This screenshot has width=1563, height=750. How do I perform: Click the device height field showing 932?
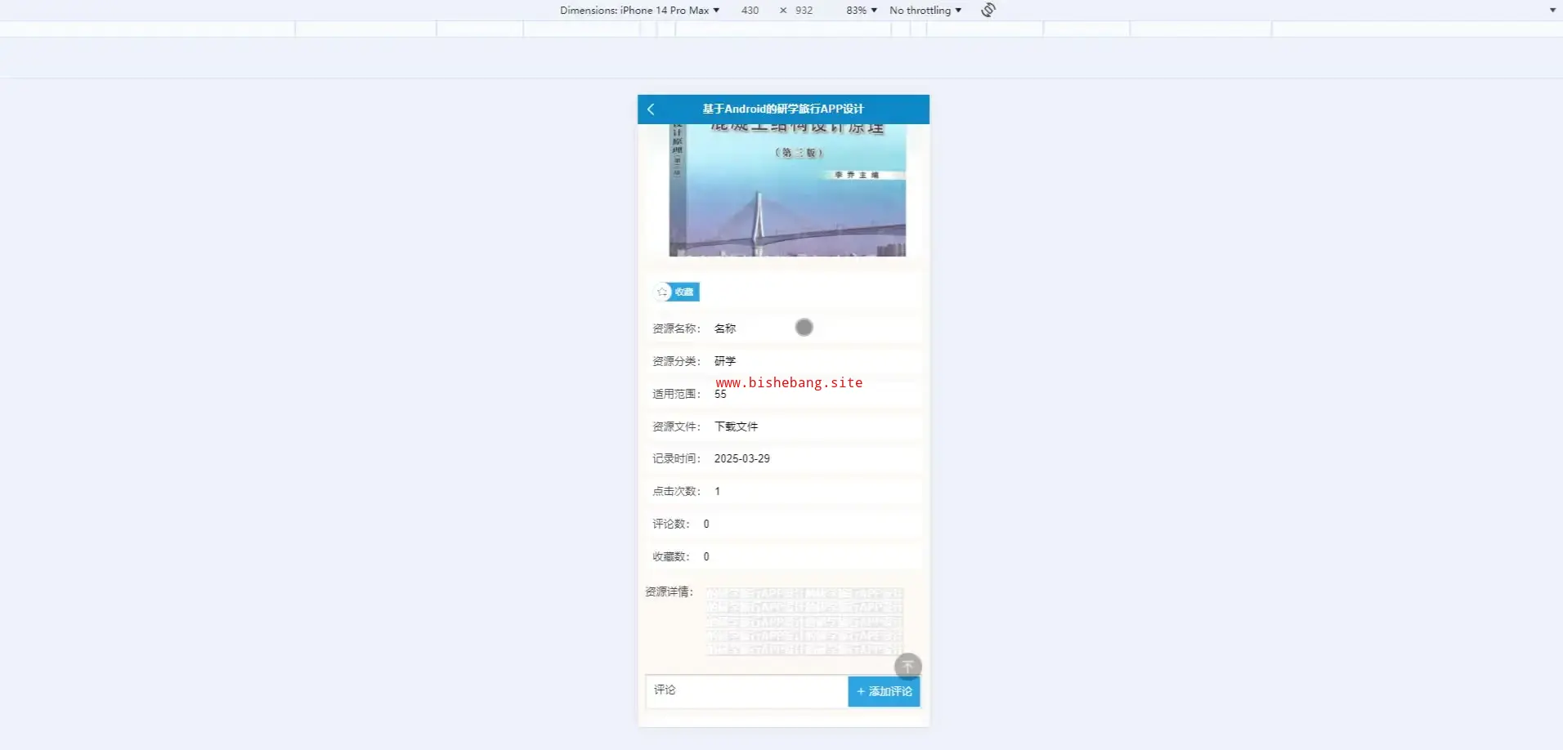click(x=804, y=10)
